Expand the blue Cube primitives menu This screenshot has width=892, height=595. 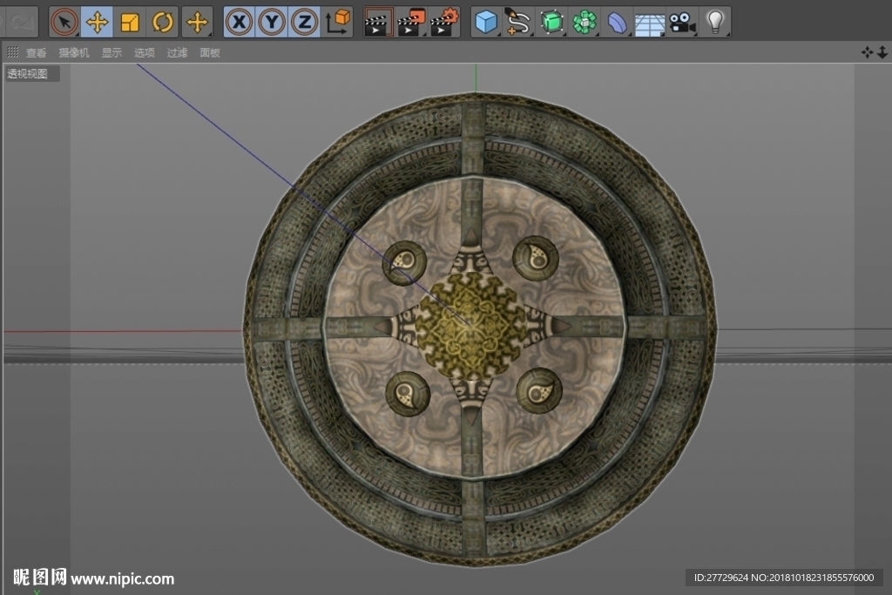click(x=486, y=22)
